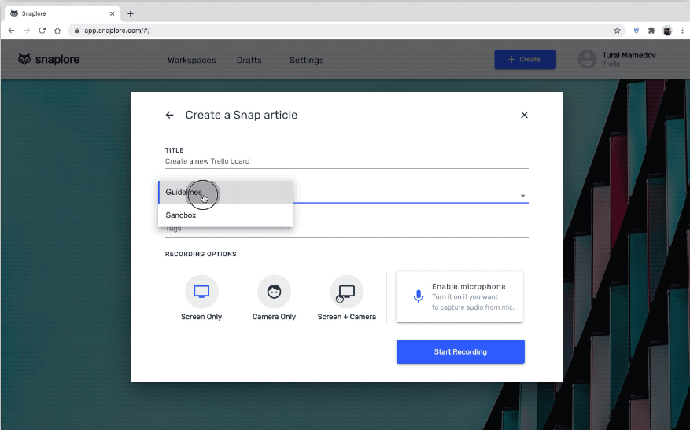Open the Settings page
This screenshot has width=690, height=430.
(306, 60)
